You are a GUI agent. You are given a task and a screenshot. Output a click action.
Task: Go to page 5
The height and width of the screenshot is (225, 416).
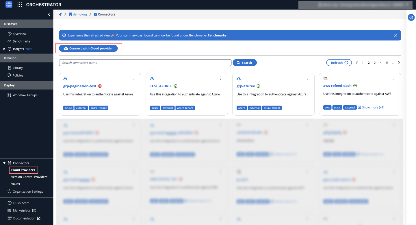coord(387,63)
